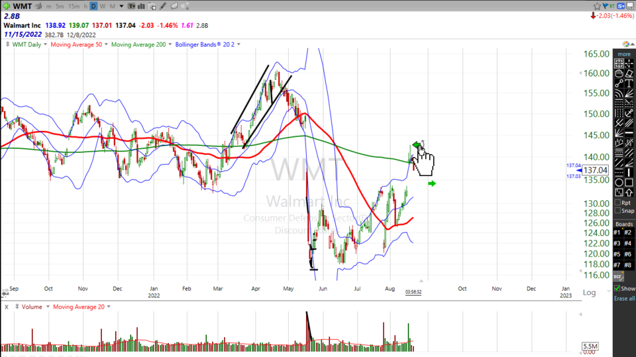Screen dimensions: 636x357
Task: Uncheck the Show drawings checkbox
Action: (617, 289)
